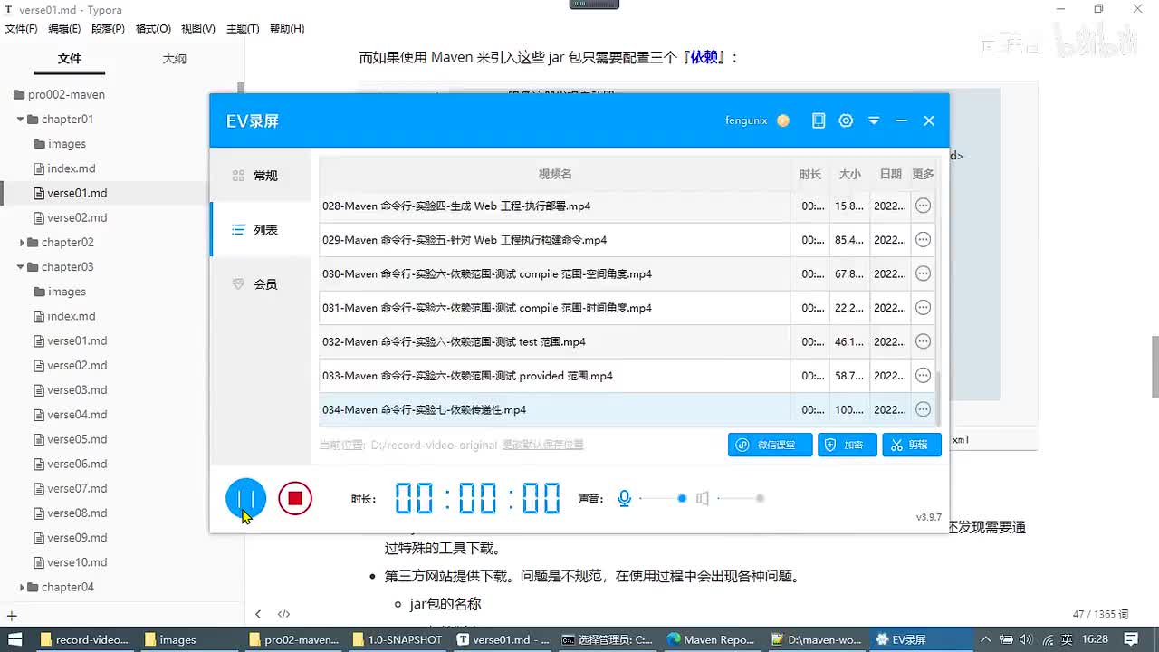Open verse02.md under chapter01
This screenshot has height=652, width=1159.
pyautogui.click(x=77, y=217)
